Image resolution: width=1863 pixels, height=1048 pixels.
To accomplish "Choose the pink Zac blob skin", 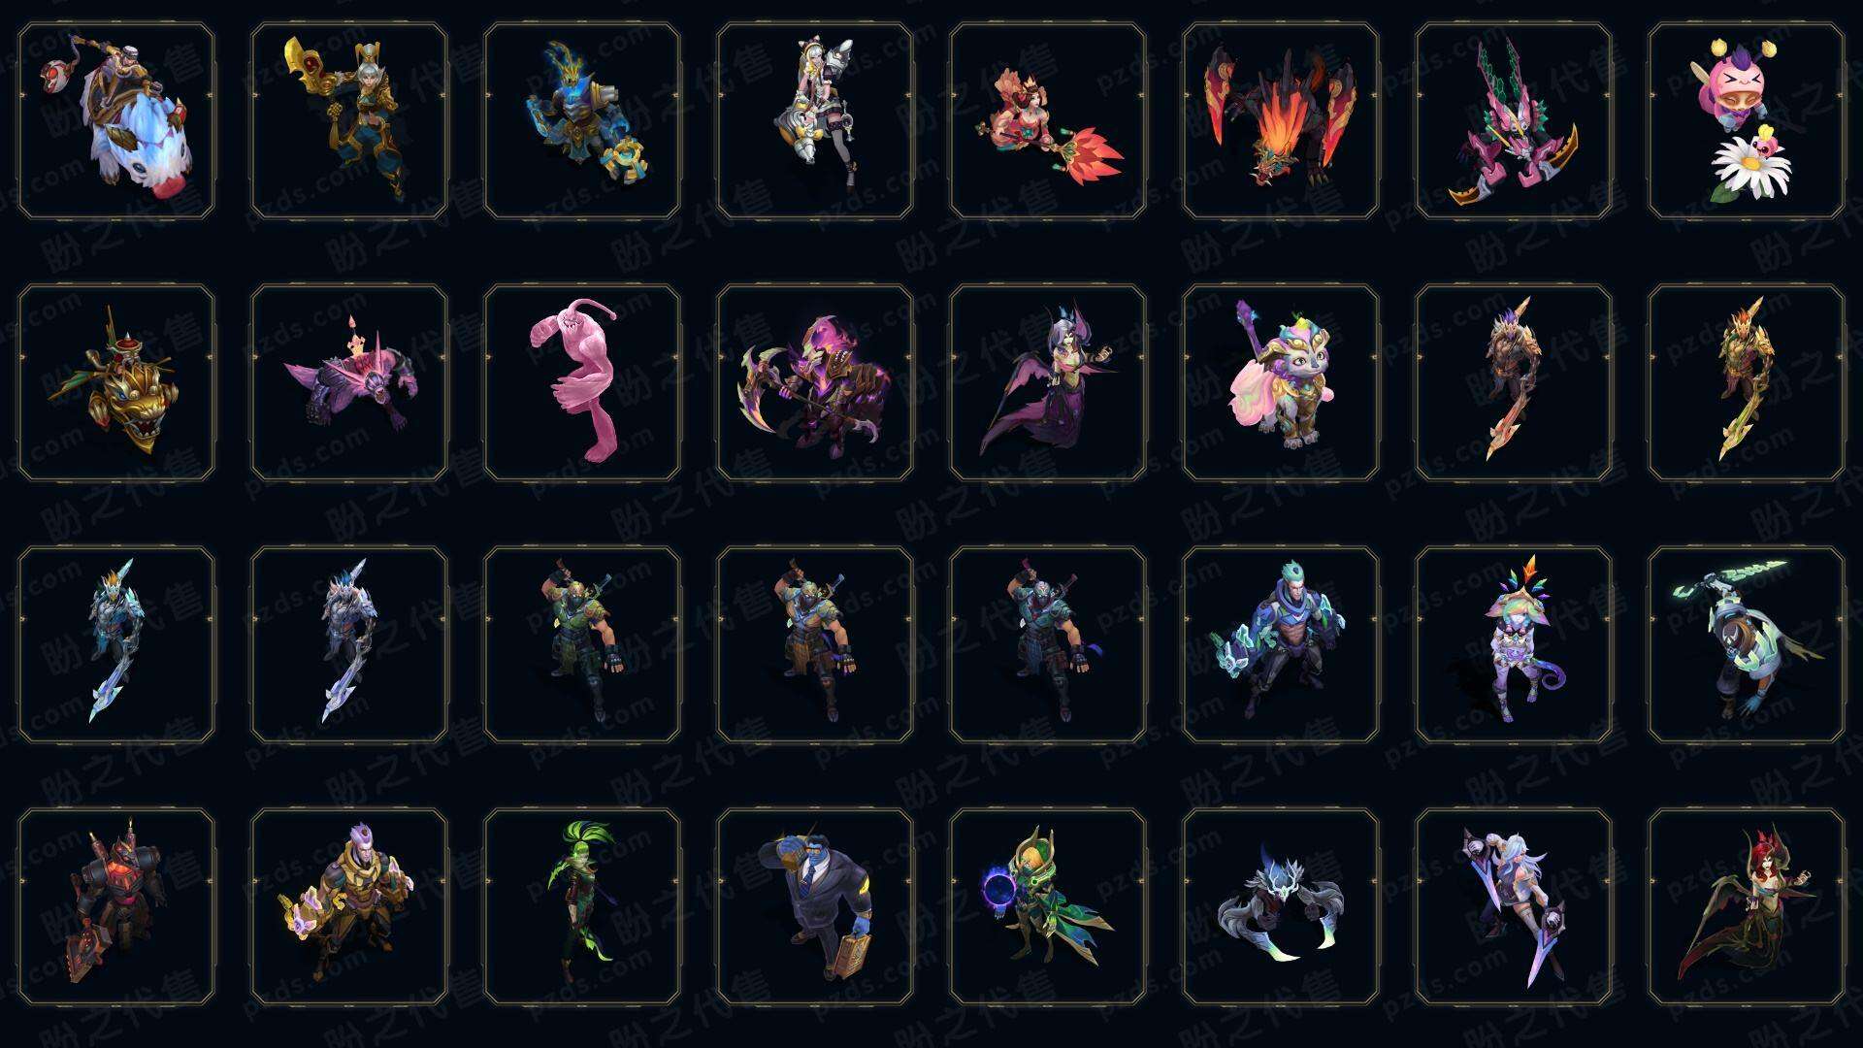I will (582, 382).
